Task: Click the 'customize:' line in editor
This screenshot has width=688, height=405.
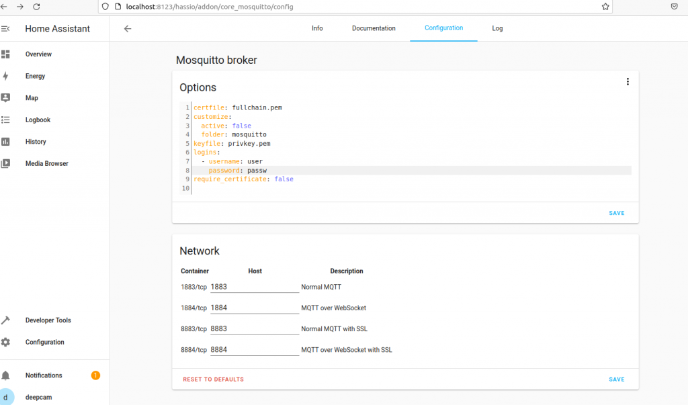Action: click(212, 117)
